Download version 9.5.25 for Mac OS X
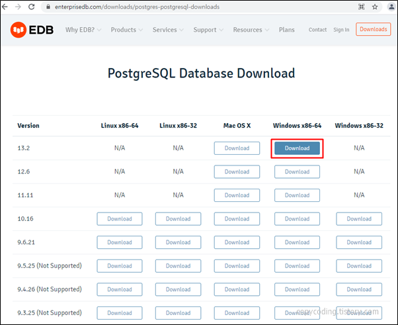Screen dimensions: 398x325 point(237,266)
